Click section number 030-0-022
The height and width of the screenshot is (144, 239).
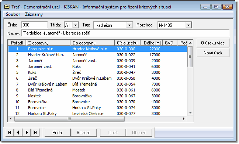point(126,55)
